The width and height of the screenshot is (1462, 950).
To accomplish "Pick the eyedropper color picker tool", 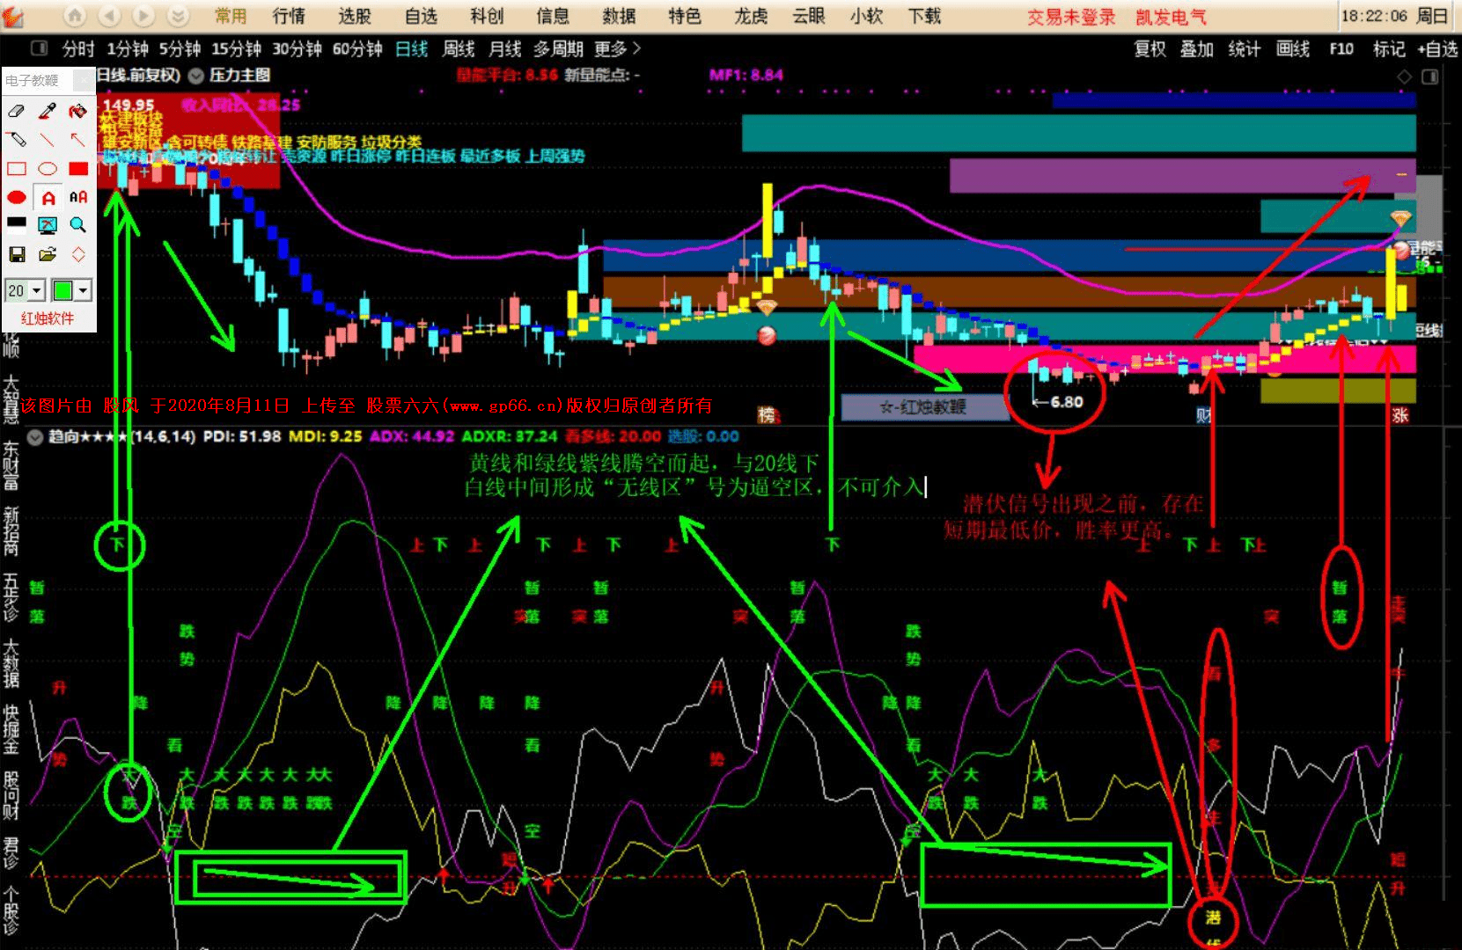I will (x=48, y=111).
